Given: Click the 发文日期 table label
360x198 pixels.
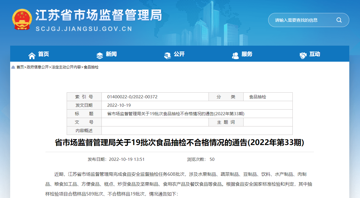Looking at the screenshot, I should tap(84, 105).
